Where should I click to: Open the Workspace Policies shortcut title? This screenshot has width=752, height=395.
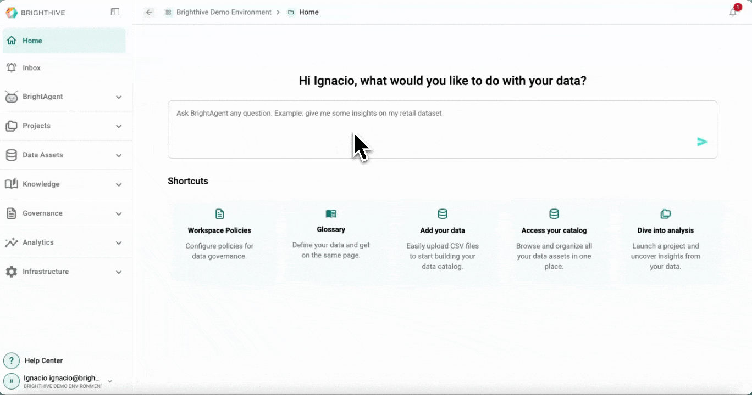[x=219, y=230]
